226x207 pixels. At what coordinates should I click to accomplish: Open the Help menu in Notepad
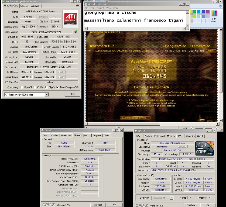pos(115,8)
